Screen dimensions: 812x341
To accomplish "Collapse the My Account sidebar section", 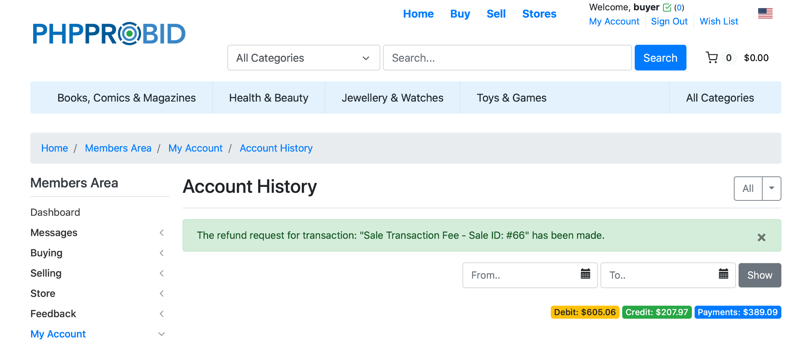I will click(162, 334).
